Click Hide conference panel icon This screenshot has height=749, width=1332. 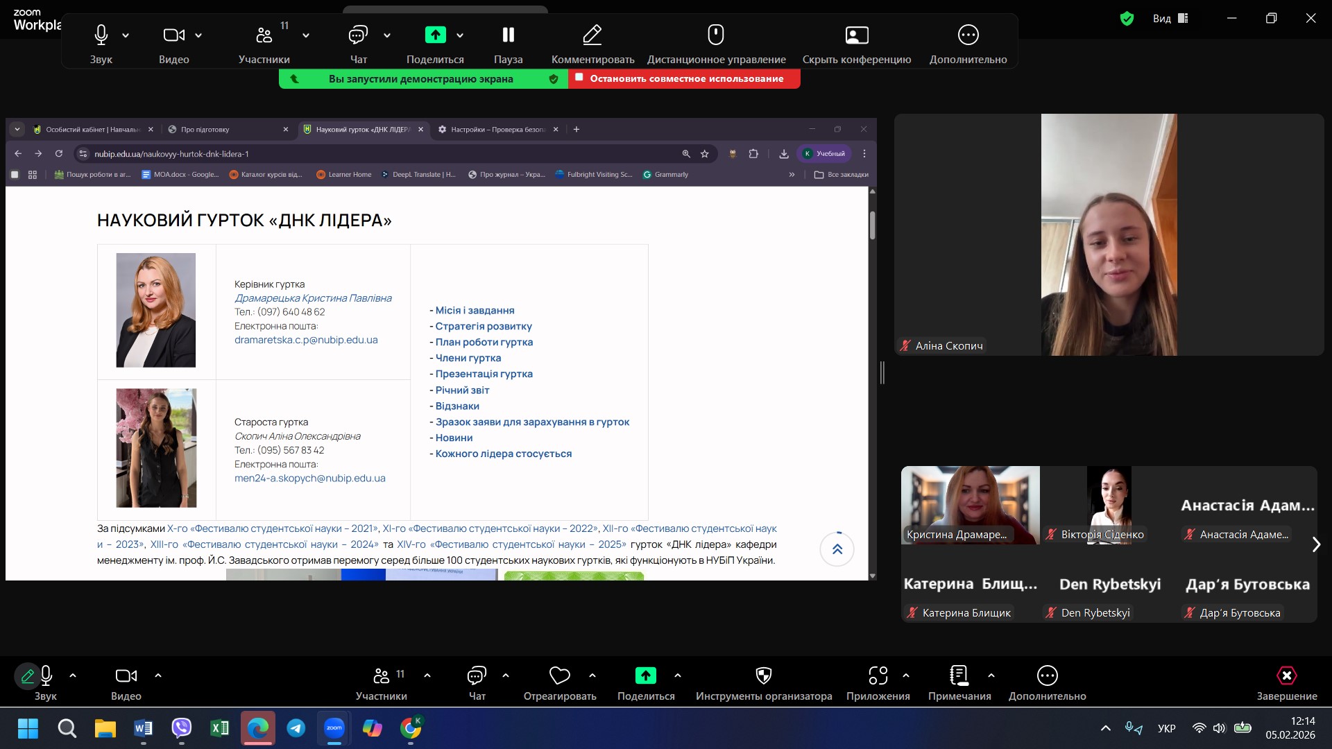pyautogui.click(x=856, y=35)
